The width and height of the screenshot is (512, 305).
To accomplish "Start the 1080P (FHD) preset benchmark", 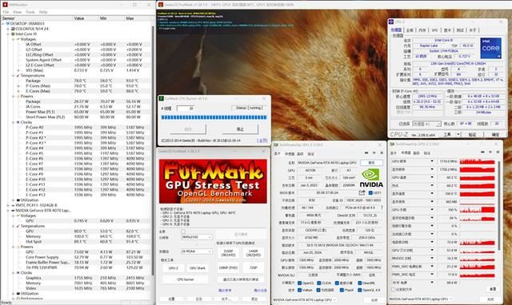I will 228,267.
